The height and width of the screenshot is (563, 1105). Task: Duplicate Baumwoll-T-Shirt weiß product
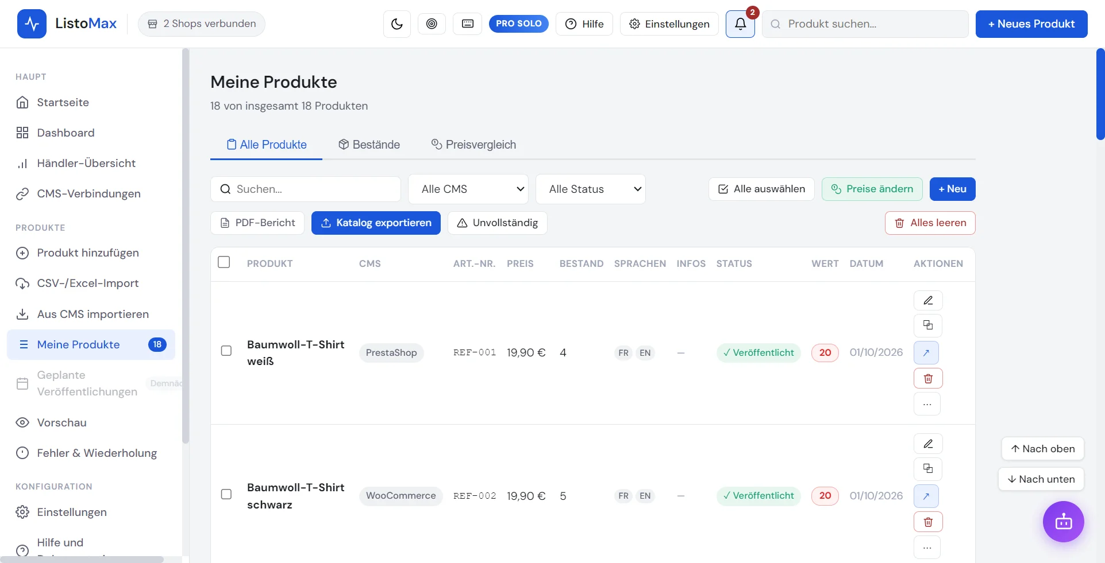928,325
